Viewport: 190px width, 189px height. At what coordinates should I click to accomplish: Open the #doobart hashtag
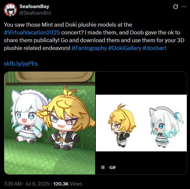tap(155, 48)
